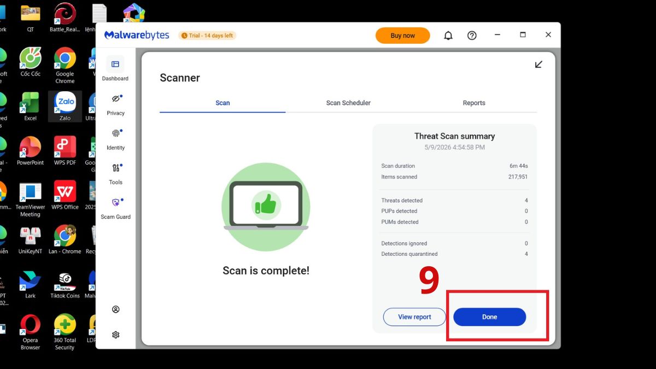The height and width of the screenshot is (369, 656).
Task: Switch to the Scan Scheduler tab
Action: click(348, 103)
